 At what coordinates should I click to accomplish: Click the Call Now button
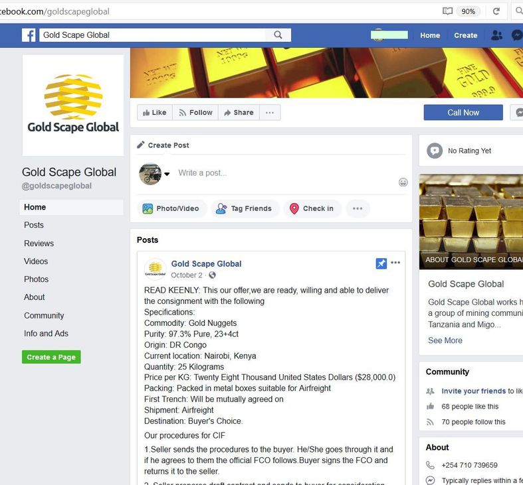pos(463,113)
